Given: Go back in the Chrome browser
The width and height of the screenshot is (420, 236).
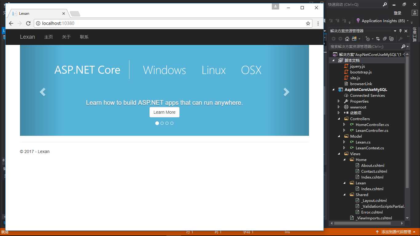Looking at the screenshot, I should [x=11, y=23].
